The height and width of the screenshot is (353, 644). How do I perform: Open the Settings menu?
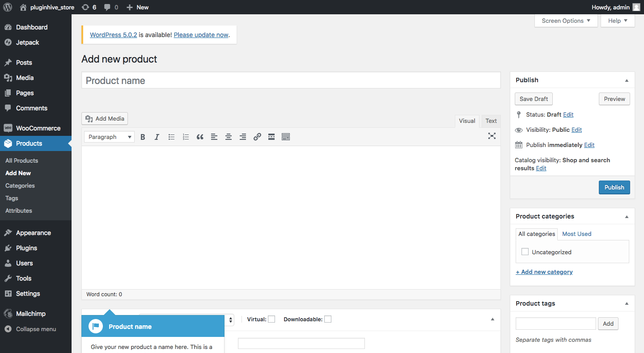pos(36,294)
